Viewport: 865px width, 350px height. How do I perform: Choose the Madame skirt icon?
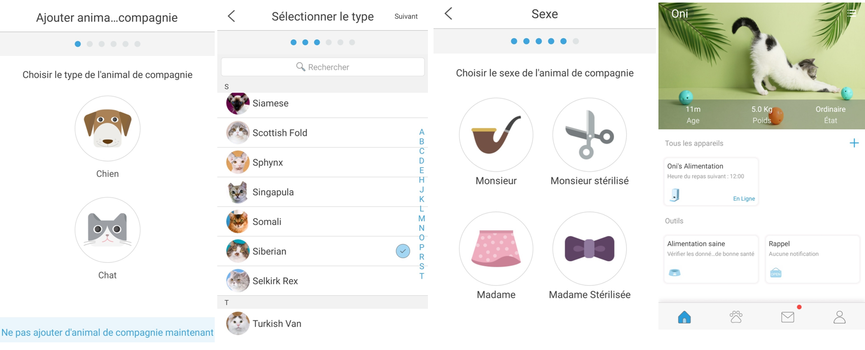[x=496, y=249]
